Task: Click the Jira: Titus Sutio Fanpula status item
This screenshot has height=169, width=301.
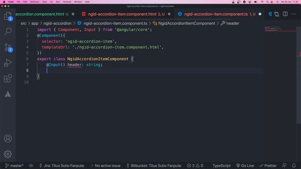Action: (62, 166)
